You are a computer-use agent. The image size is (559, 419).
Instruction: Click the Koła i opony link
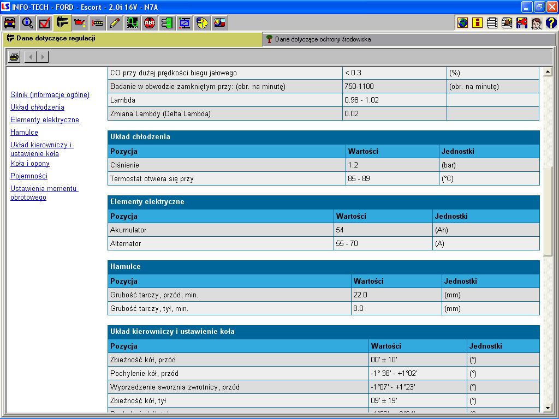(30, 164)
